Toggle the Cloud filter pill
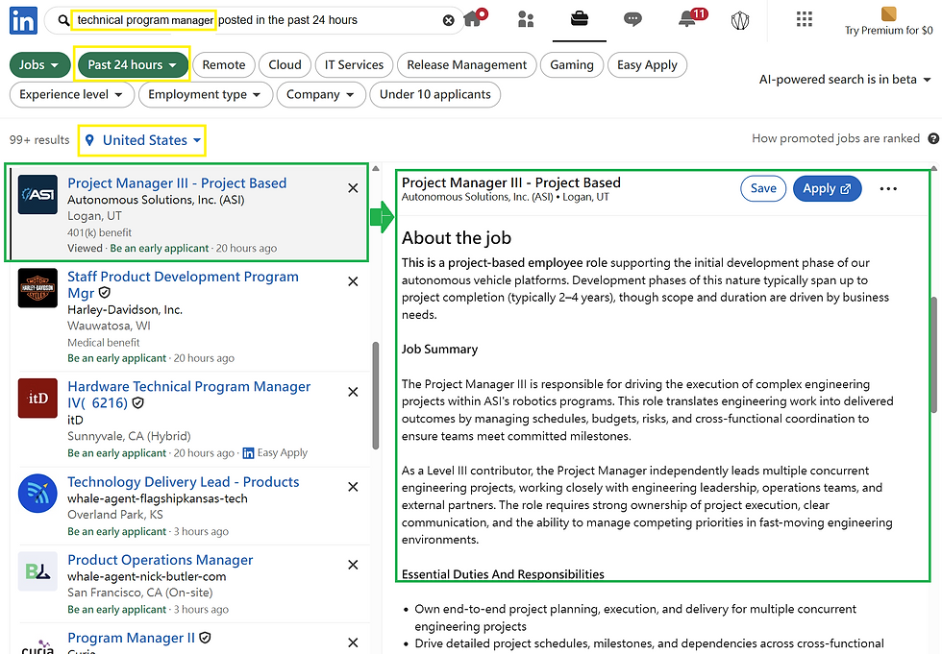This screenshot has height=654, width=942. click(285, 64)
